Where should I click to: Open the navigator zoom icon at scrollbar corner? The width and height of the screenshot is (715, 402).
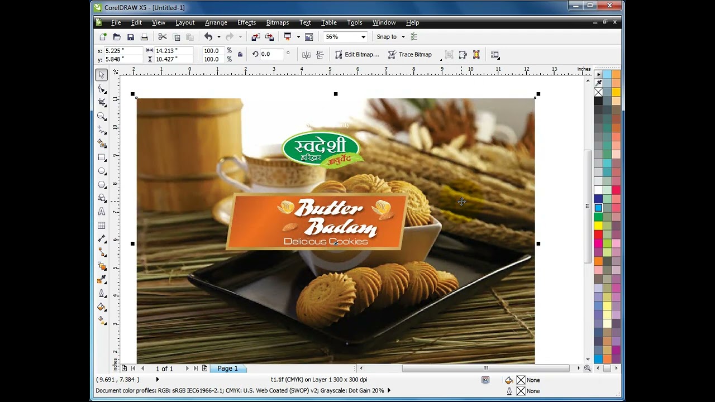pyautogui.click(x=588, y=368)
